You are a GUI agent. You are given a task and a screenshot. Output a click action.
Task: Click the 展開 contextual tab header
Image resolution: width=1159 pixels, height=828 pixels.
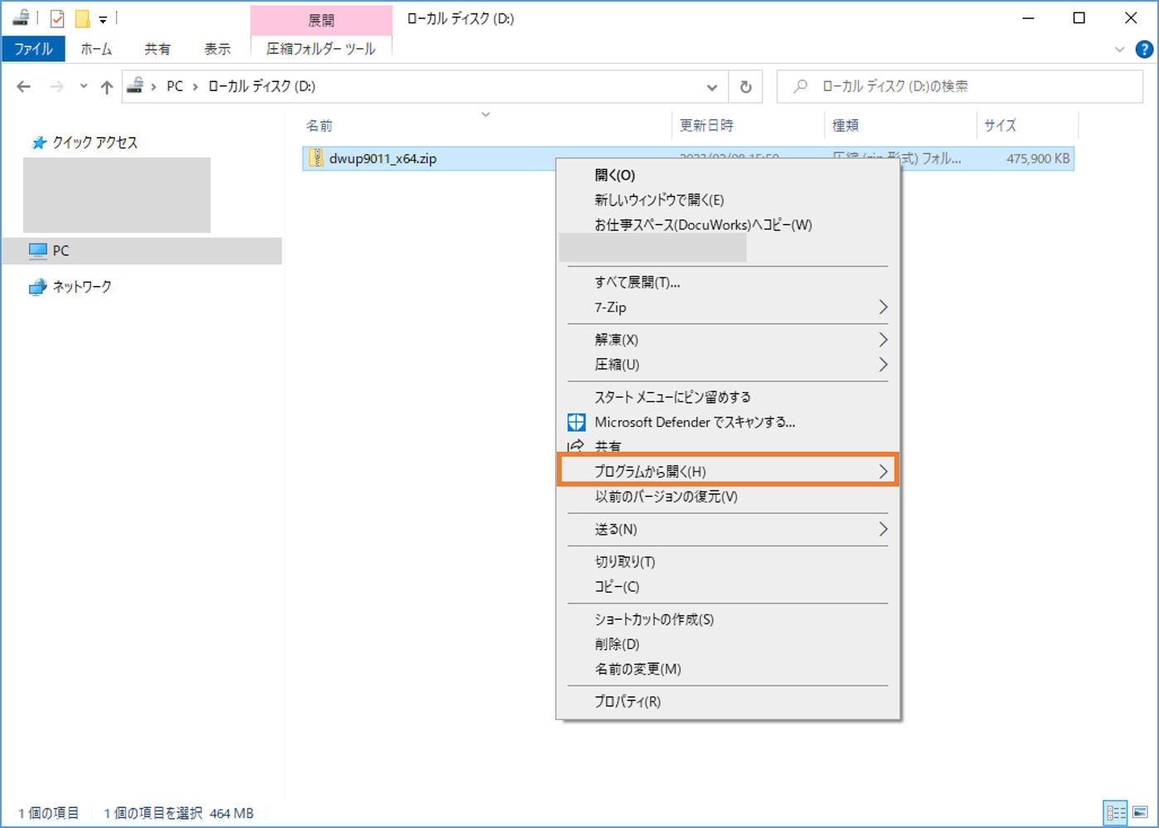(x=321, y=20)
